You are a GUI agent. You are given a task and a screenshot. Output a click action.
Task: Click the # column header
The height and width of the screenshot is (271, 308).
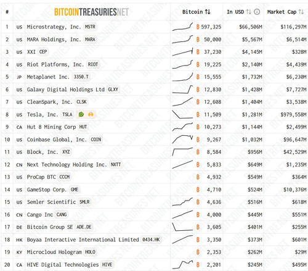[7, 12]
